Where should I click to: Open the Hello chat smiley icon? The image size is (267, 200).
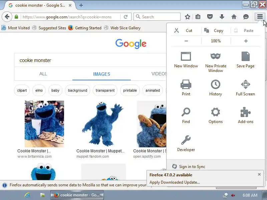click(246, 17)
